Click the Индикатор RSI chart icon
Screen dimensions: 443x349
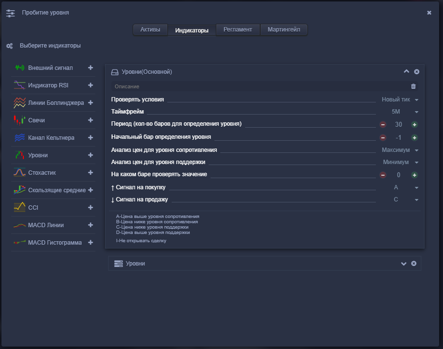(19, 85)
